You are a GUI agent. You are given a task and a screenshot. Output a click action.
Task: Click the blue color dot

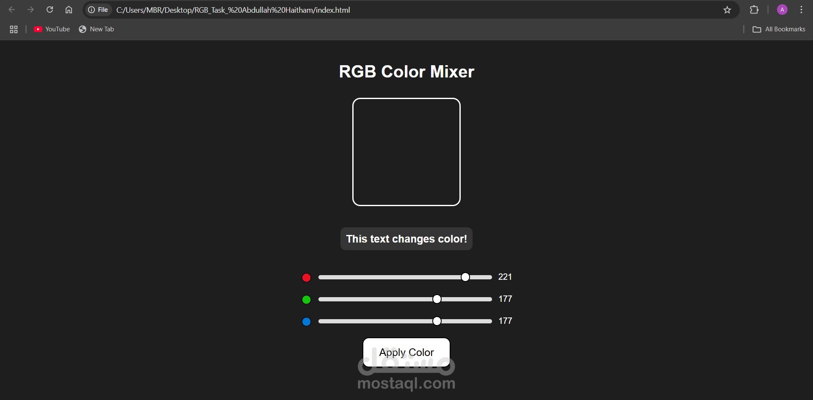306,322
